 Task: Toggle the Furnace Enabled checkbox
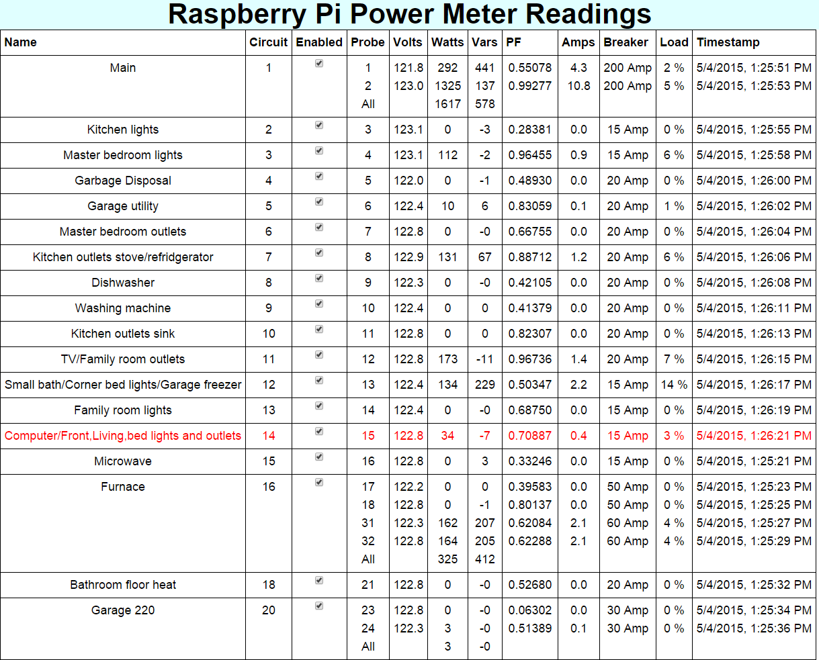pos(319,483)
